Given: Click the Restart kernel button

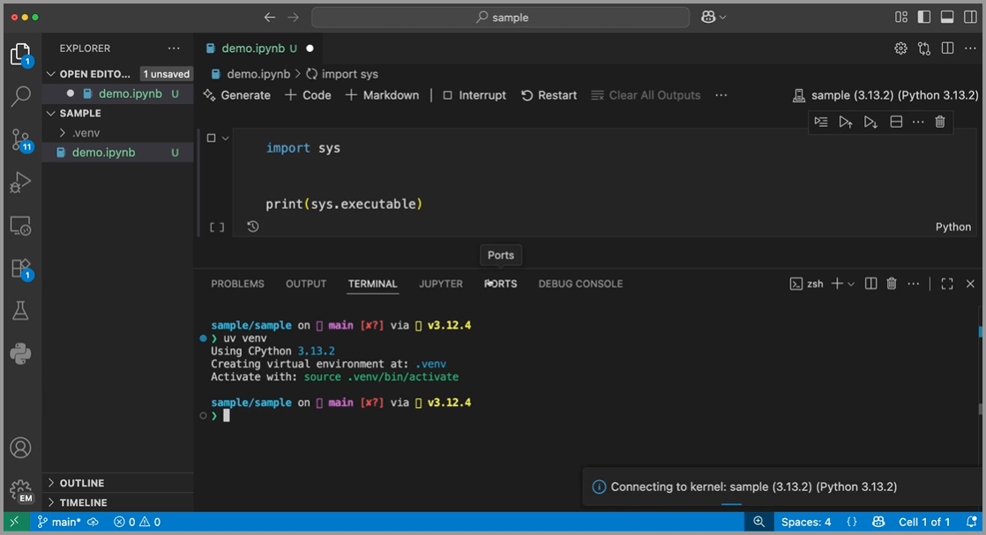Looking at the screenshot, I should click(549, 95).
